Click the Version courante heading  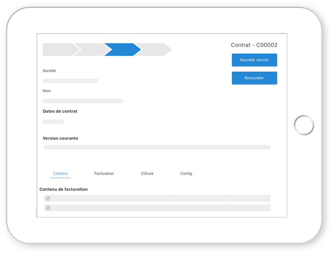61,138
